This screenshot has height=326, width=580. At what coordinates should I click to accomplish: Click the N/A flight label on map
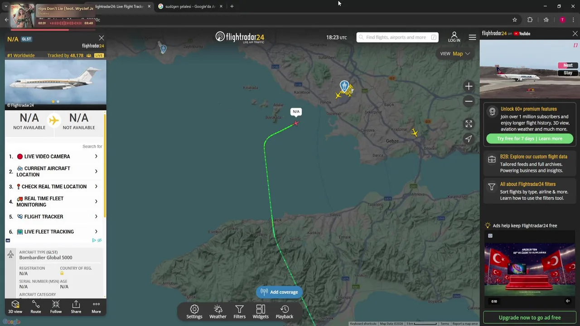pos(296,111)
